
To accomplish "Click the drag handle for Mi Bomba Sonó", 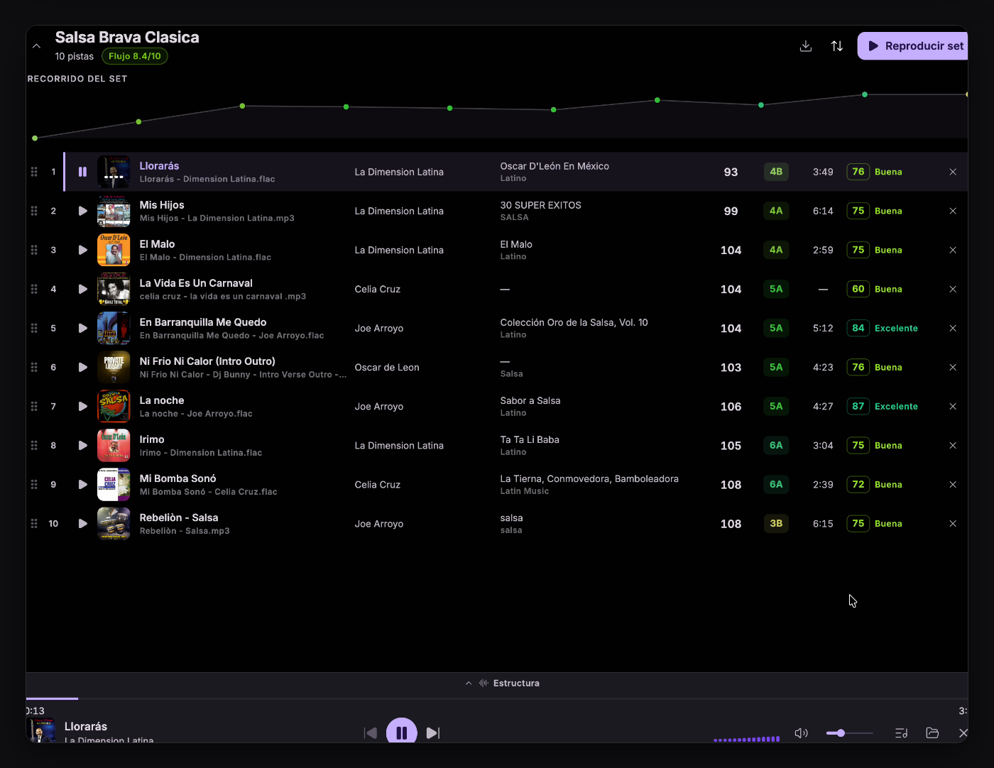I will [x=34, y=484].
